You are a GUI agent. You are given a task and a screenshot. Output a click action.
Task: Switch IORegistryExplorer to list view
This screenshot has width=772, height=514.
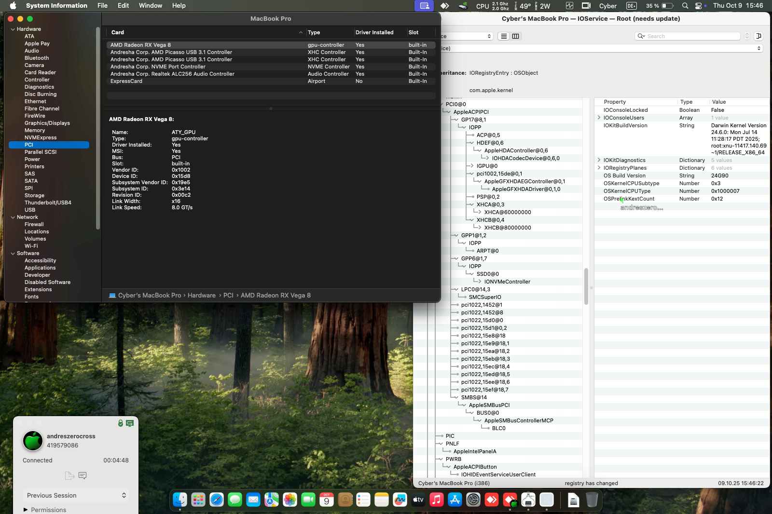pos(504,36)
